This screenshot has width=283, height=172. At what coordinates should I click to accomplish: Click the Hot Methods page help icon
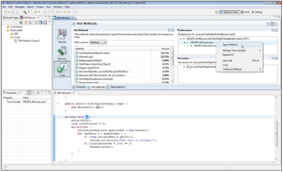coord(268,24)
